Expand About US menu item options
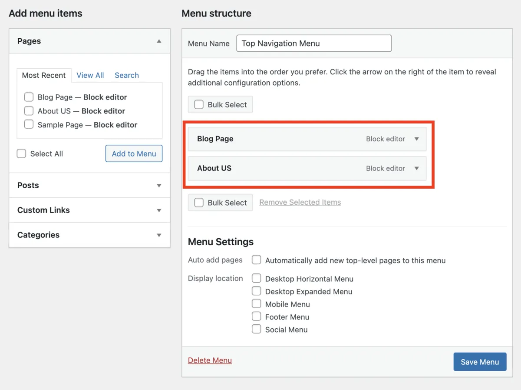This screenshot has height=390, width=521. tap(416, 168)
